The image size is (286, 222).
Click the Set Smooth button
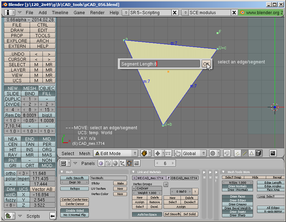point(172,214)
